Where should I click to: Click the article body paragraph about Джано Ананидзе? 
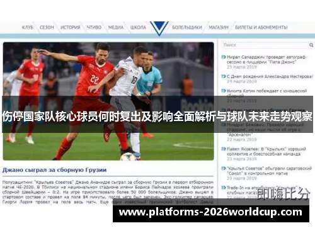click(108, 192)
